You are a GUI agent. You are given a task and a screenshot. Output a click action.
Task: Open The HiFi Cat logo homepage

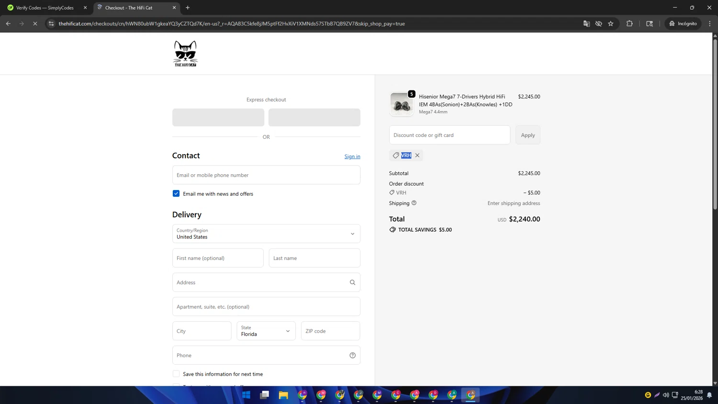point(185,53)
